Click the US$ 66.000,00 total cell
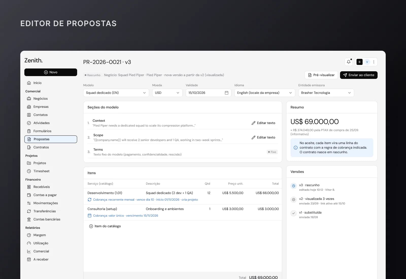This screenshot has height=279, width=406. [x=267, y=193]
